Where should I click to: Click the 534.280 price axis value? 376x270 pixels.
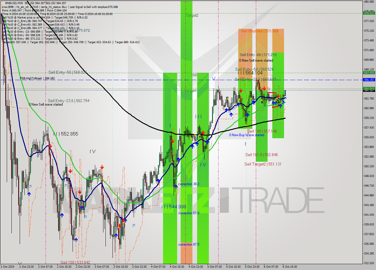pos(369,253)
